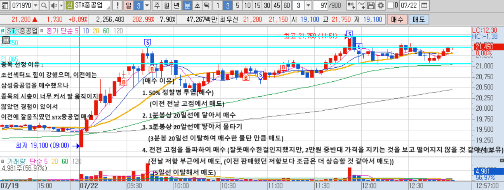Screen dimensions: 504x190
Task: Select the 15-minute interval button
Action: coord(257,6)
